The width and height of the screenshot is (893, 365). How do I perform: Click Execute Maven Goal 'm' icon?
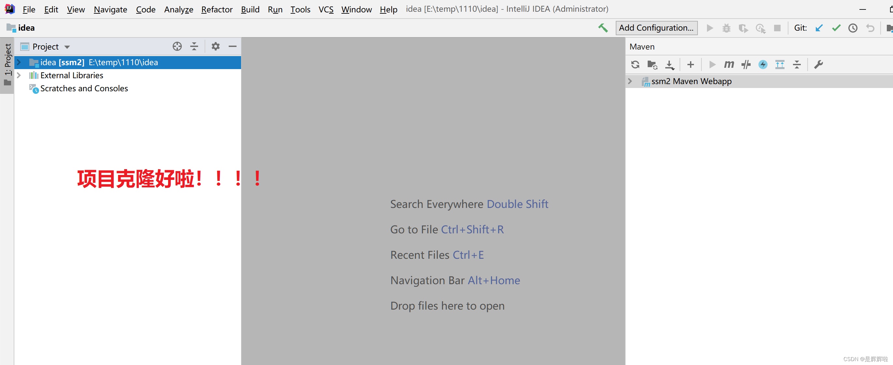tap(729, 65)
